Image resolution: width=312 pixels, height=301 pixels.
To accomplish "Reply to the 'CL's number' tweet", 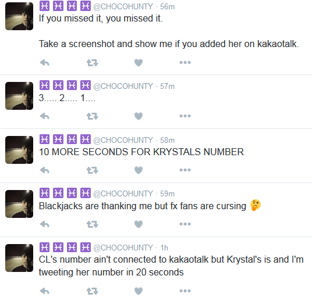I will coord(45,291).
